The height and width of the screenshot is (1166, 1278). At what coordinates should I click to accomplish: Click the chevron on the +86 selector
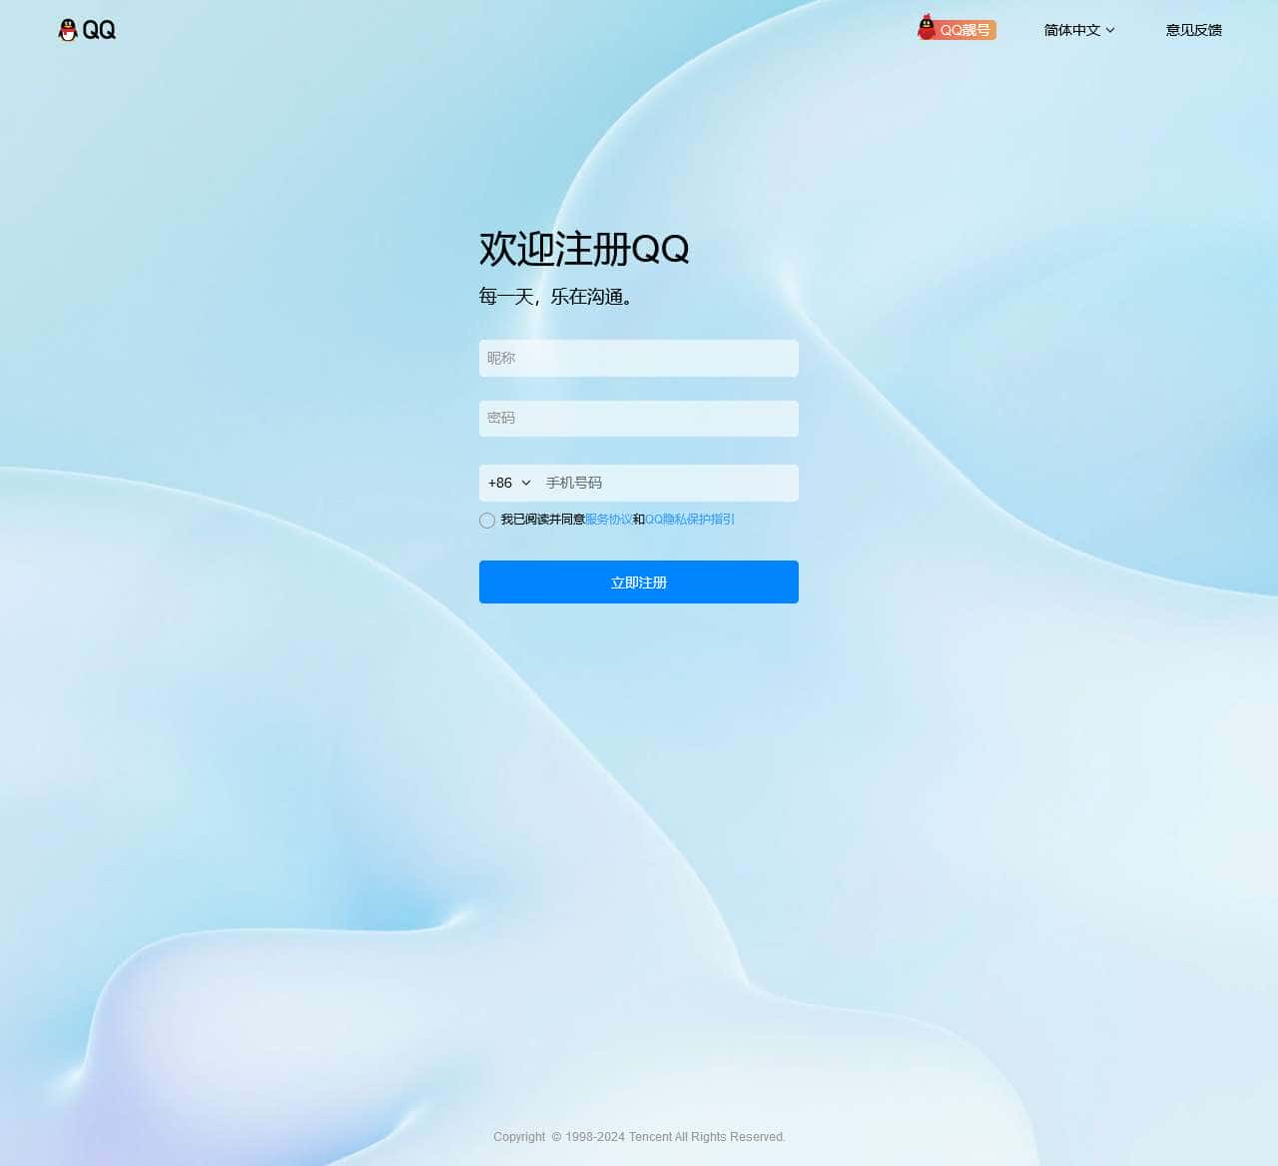526,483
